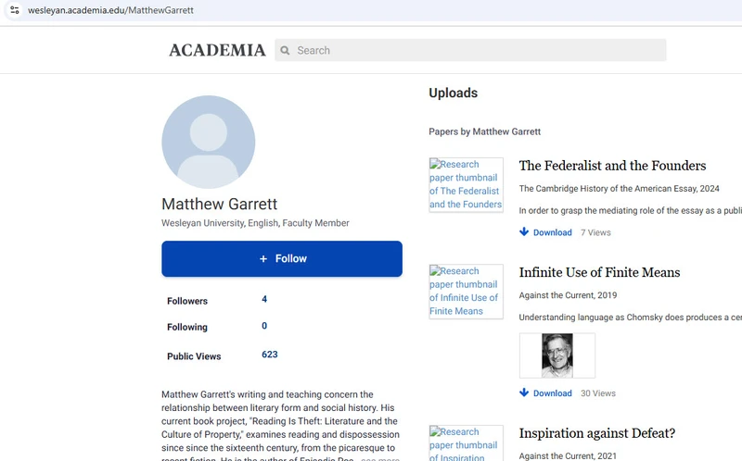Click the plus icon on Follow button
Image resolution: width=742 pixels, height=461 pixels.
[263, 259]
